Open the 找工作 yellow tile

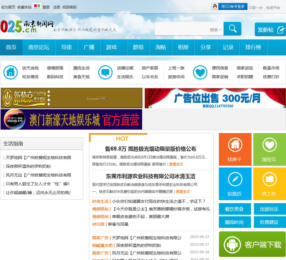(270, 184)
